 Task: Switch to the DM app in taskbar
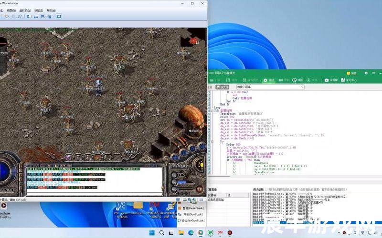[220, 233]
